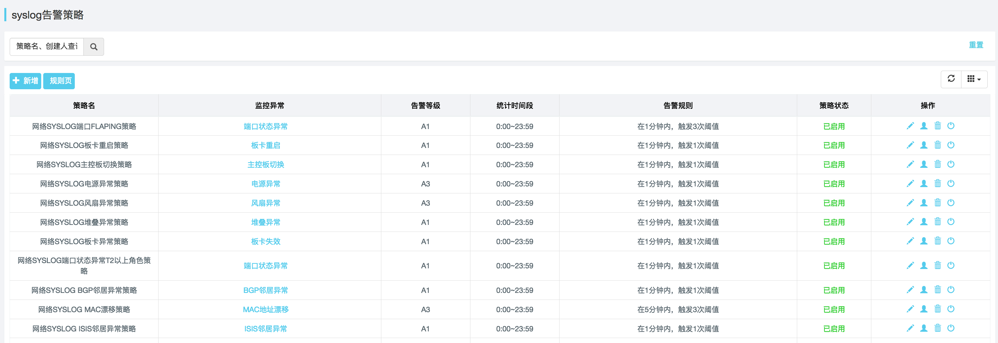Delete the 网络SYSLOG板卡异常策略 policy
Screen dimensions: 998x343
tap(937, 241)
